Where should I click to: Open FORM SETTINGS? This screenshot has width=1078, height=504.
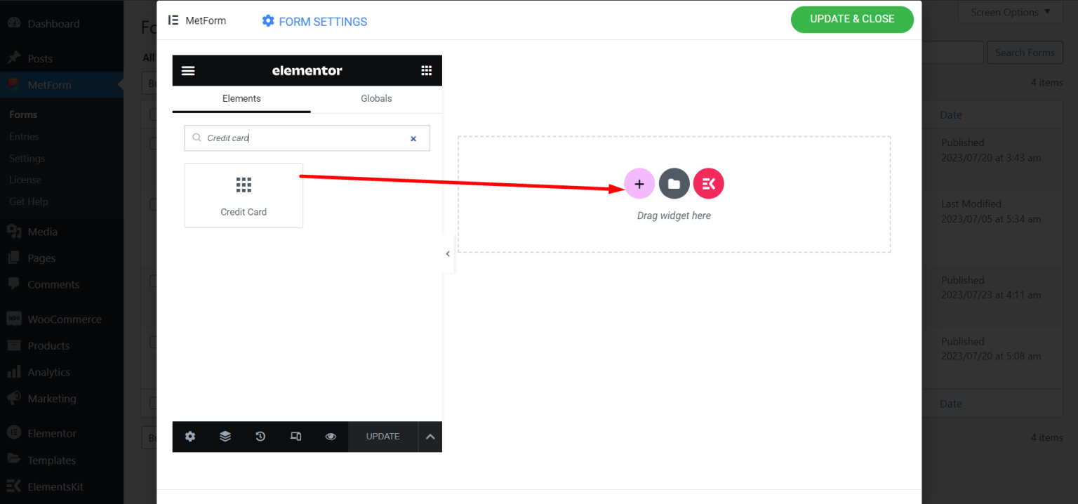point(314,21)
